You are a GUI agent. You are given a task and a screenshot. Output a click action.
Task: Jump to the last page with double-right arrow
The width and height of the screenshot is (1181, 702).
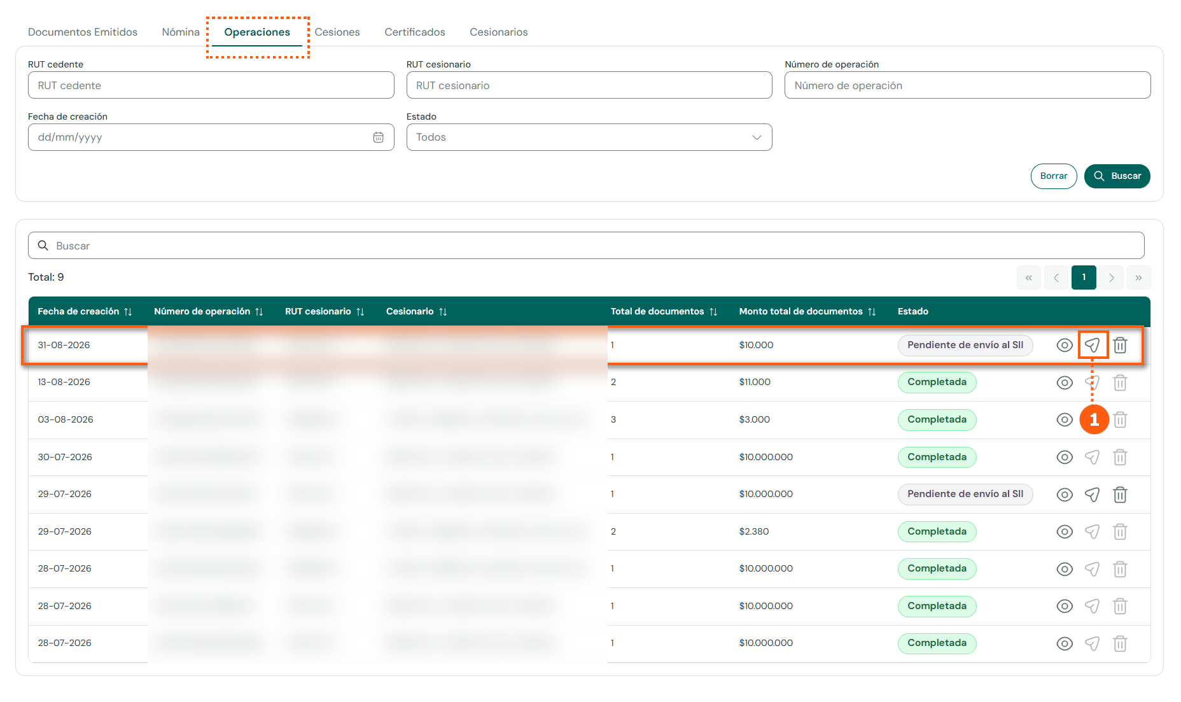coord(1139,277)
